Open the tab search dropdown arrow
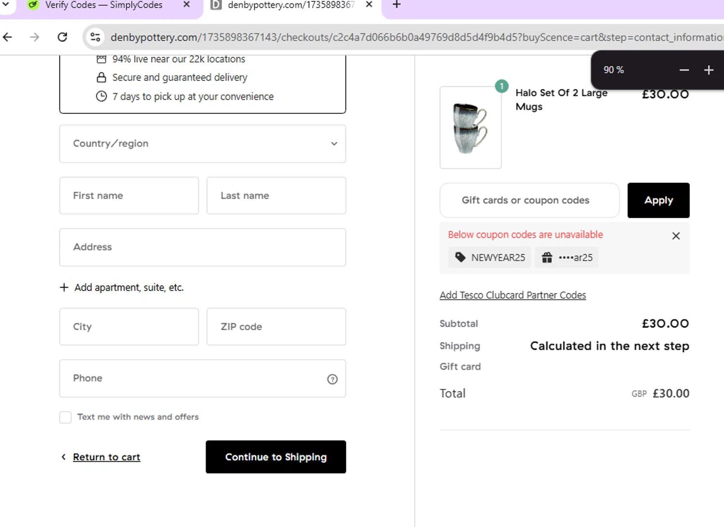 (x=6, y=5)
